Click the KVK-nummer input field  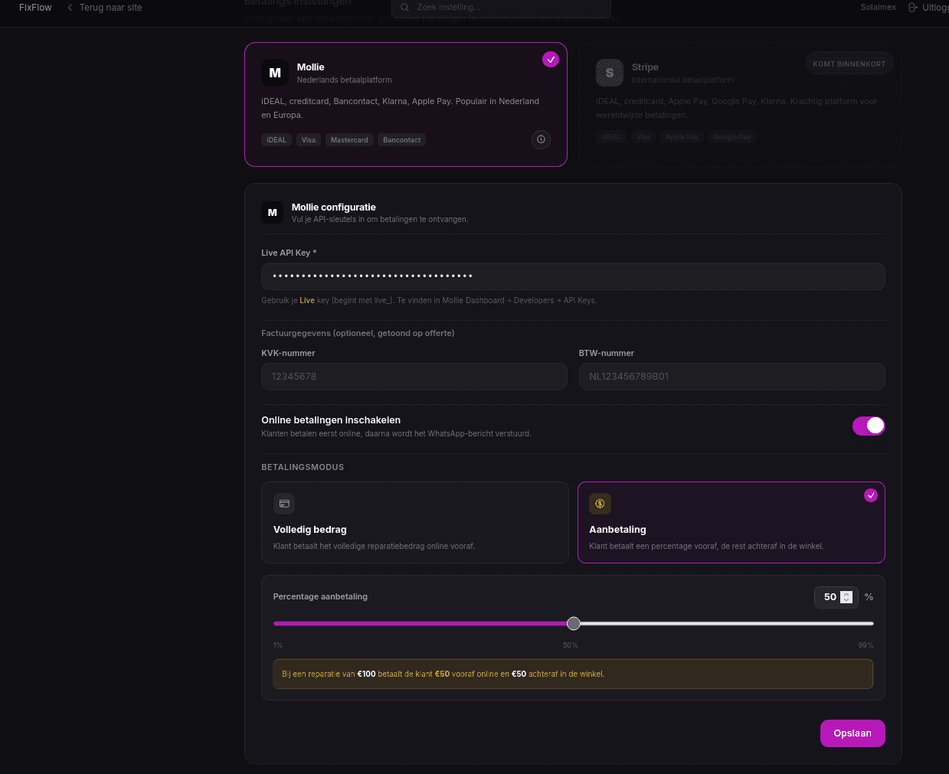[x=414, y=377]
